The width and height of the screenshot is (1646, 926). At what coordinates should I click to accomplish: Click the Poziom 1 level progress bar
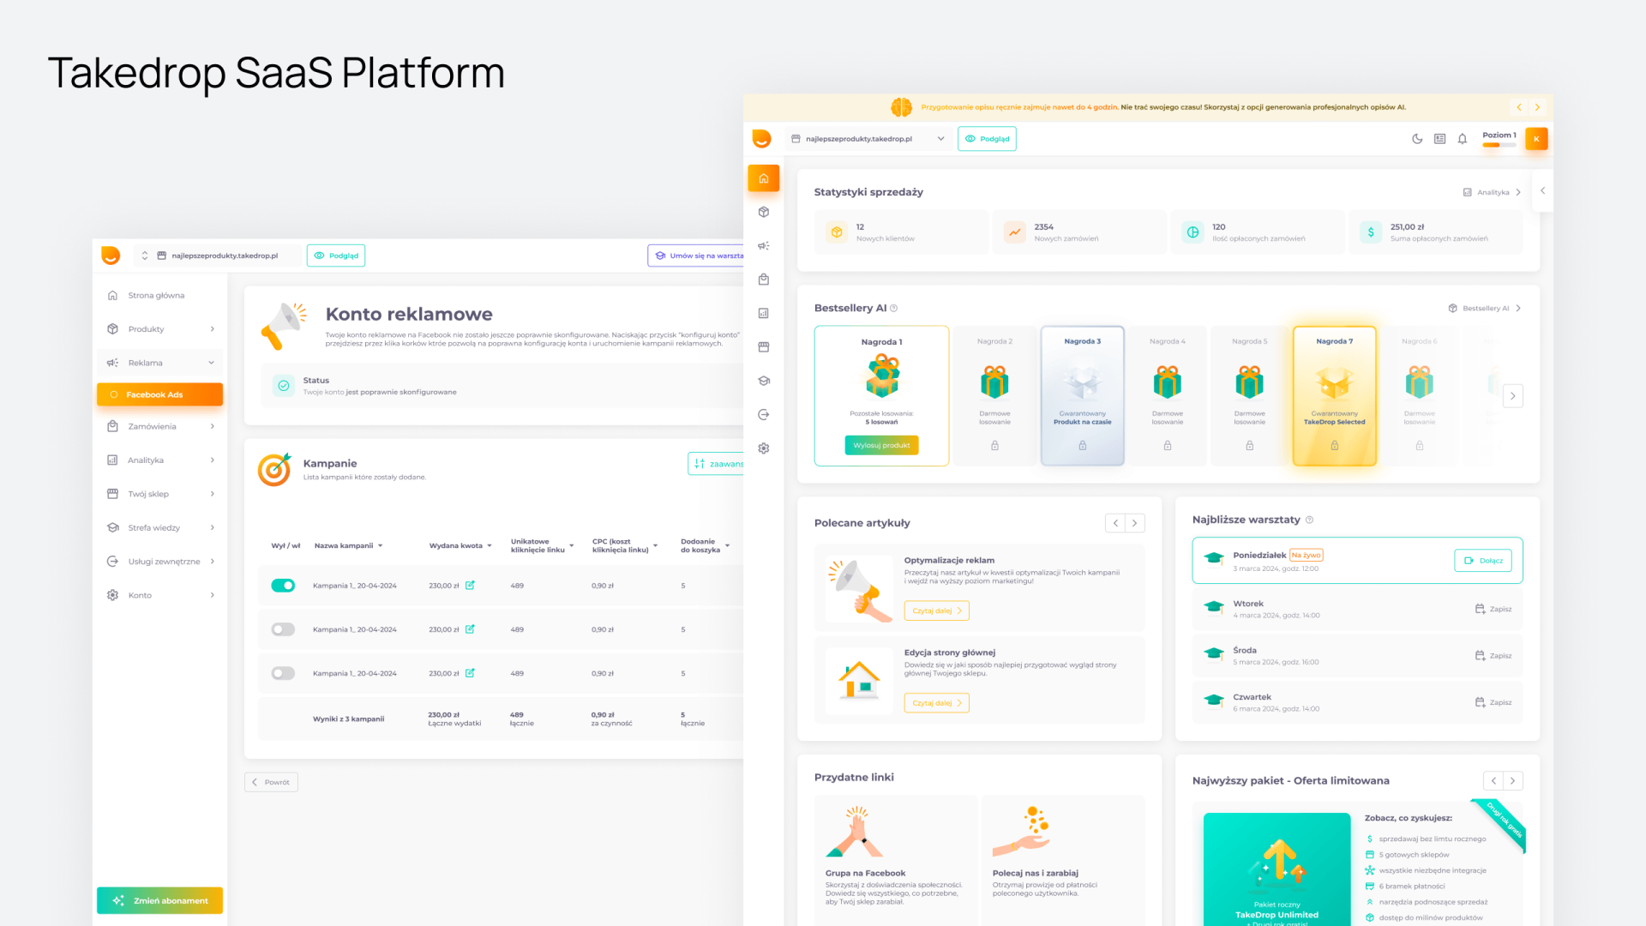click(x=1499, y=145)
